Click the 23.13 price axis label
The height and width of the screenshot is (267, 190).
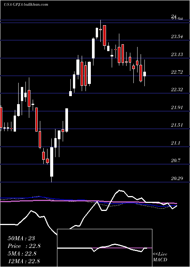[177, 54]
